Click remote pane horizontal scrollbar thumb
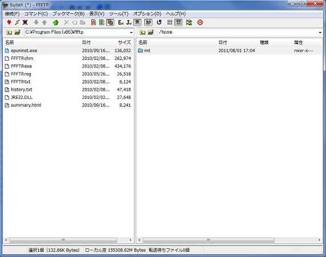Image resolution: width=326 pixels, height=257 pixels. tap(209, 240)
